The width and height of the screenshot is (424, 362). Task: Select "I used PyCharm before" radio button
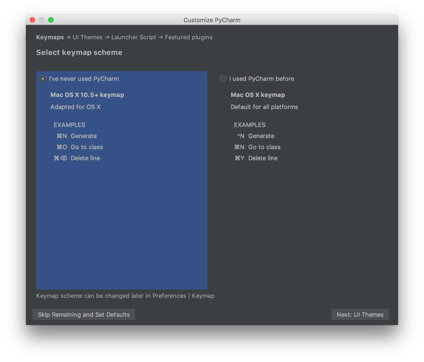223,79
